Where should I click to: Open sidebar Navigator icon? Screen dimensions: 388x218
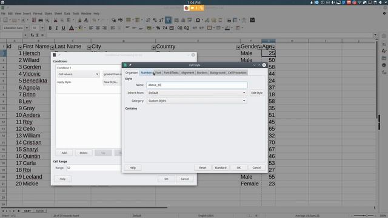coord(384,65)
